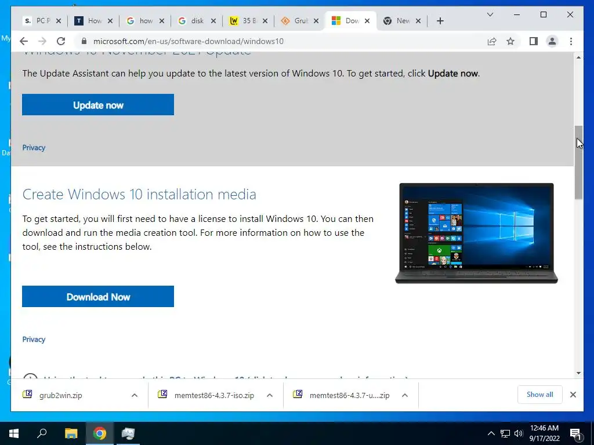Image resolution: width=594 pixels, height=445 pixels.
Task: Click the Chrome taskbar icon
Action: pos(100,433)
